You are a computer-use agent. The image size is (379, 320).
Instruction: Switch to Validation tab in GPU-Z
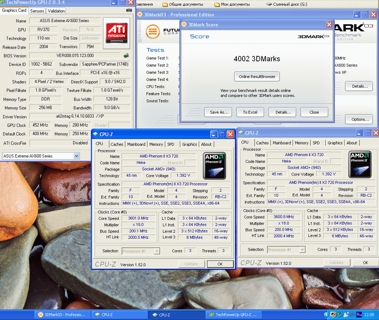[x=56, y=11]
